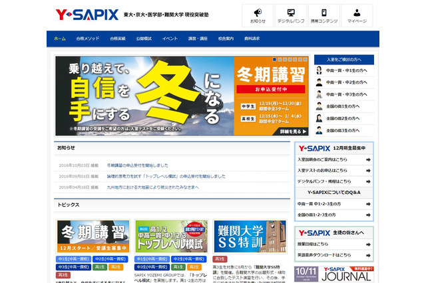426x283 pixels.
Task: Click the avatar icon beside 全国の高1生の方へ
Action: tap(319, 106)
